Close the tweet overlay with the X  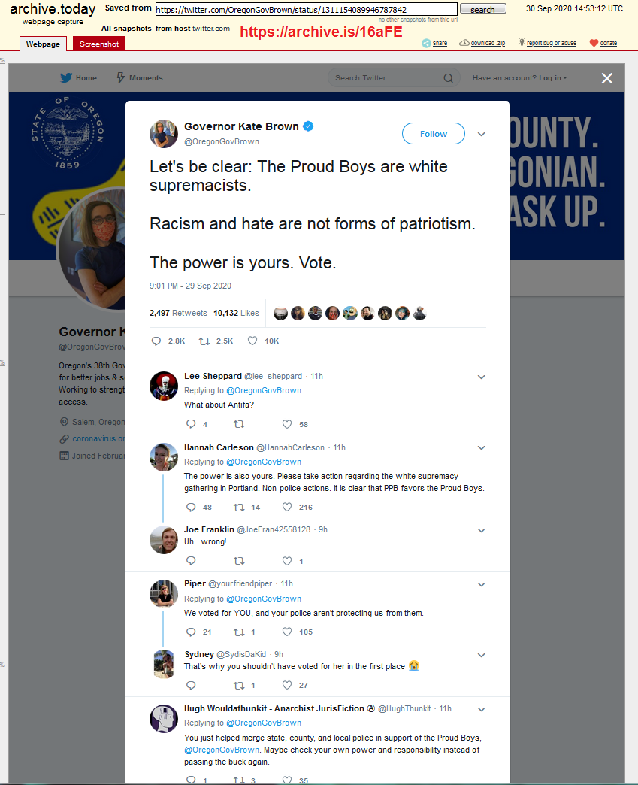tap(607, 78)
